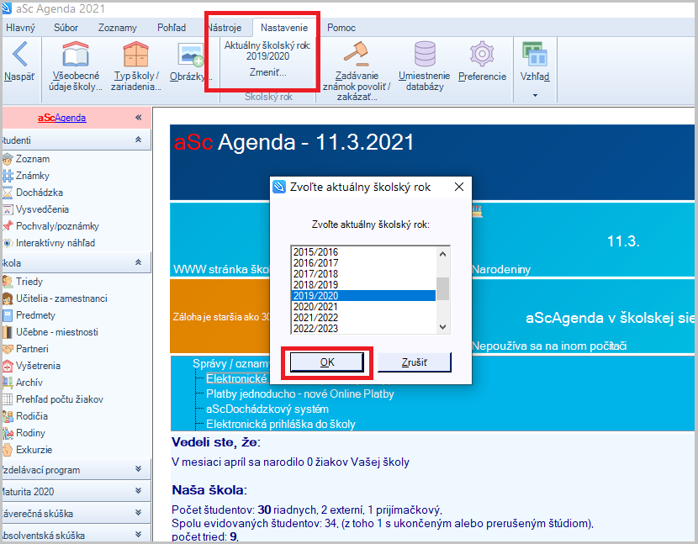Click the Predmety icon
This screenshot has height=544, width=698.
pos(8,315)
